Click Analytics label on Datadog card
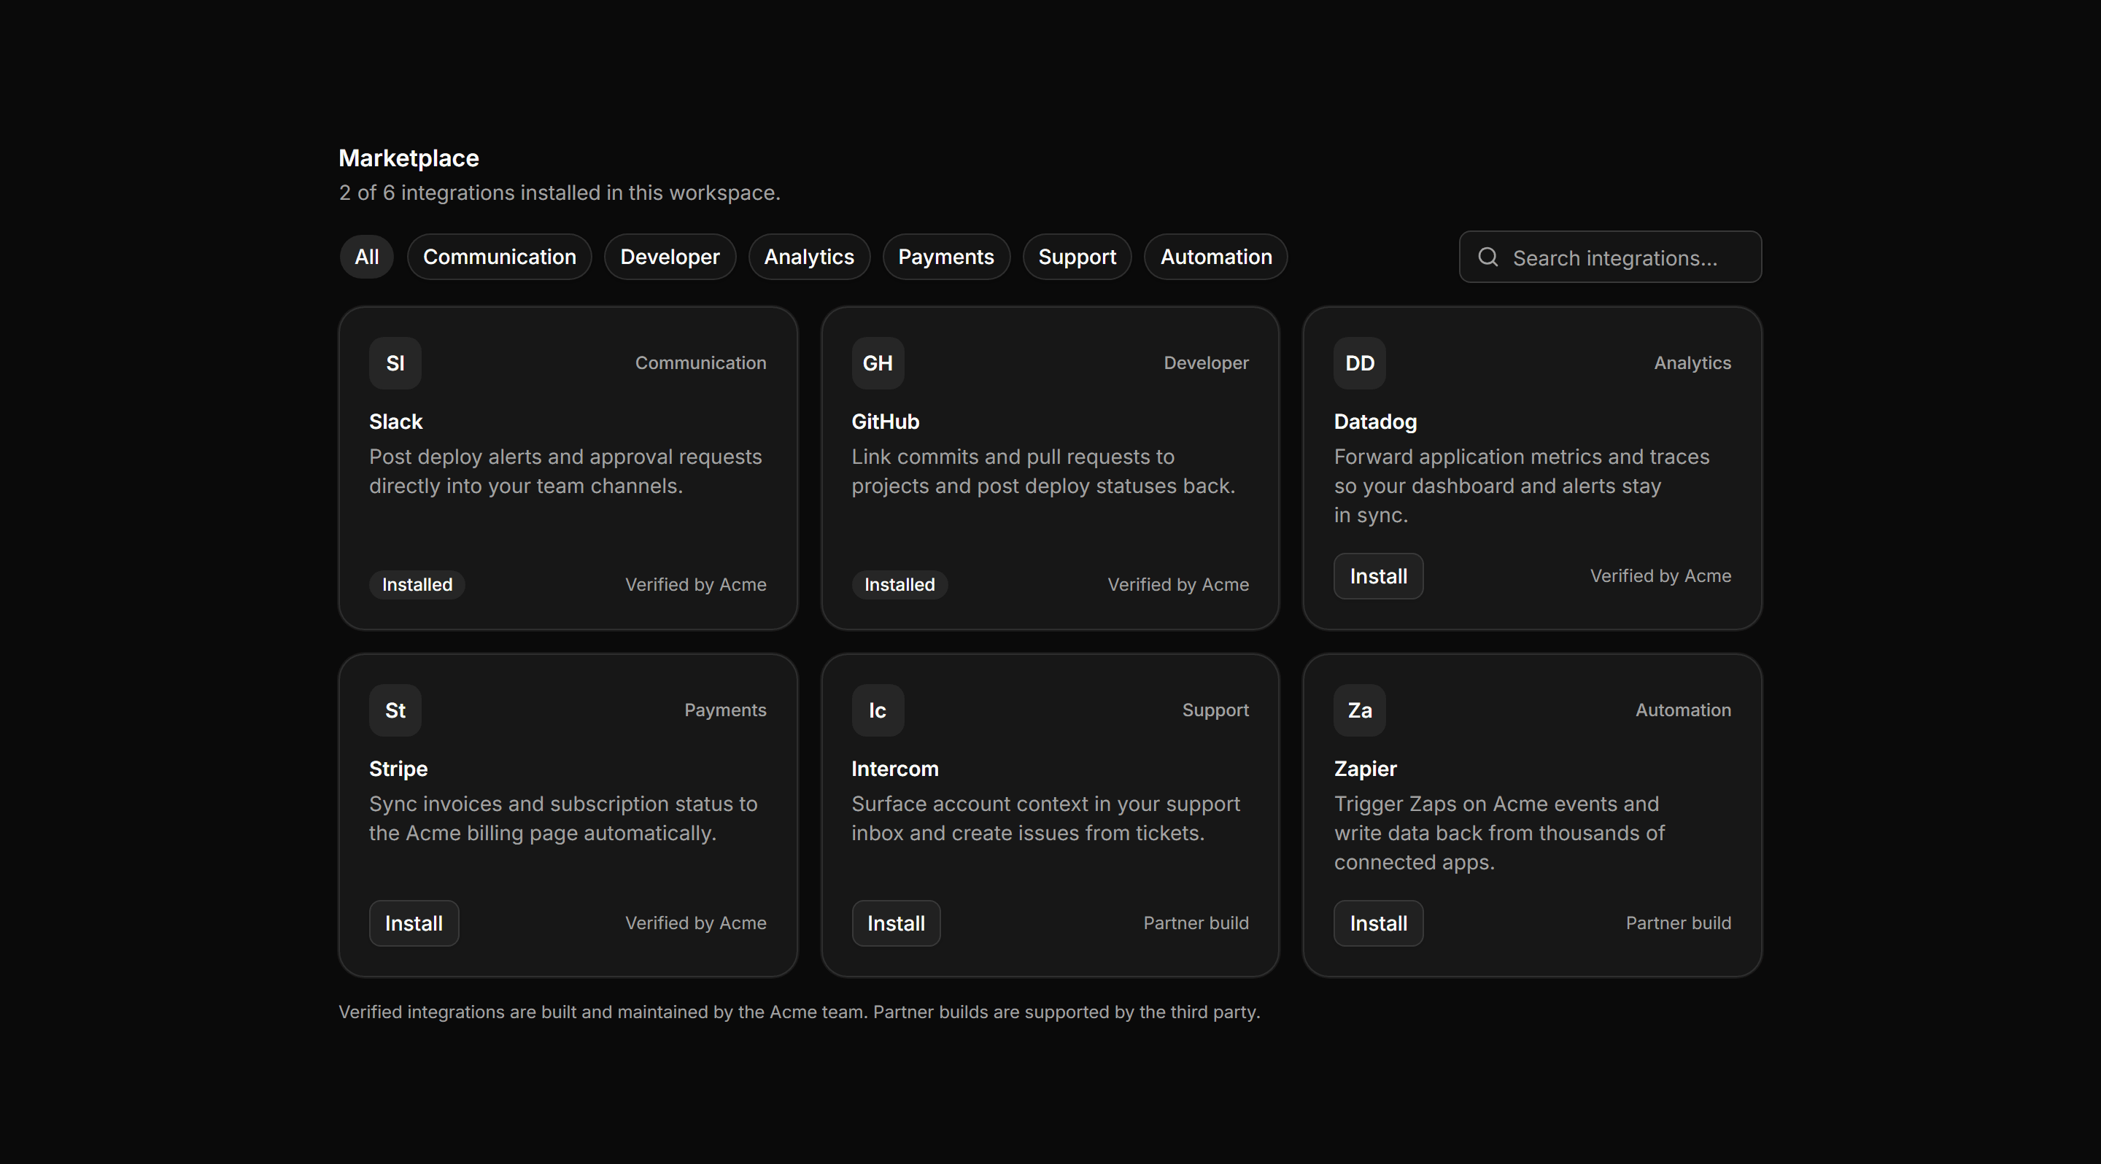2101x1164 pixels. pyautogui.click(x=1692, y=362)
